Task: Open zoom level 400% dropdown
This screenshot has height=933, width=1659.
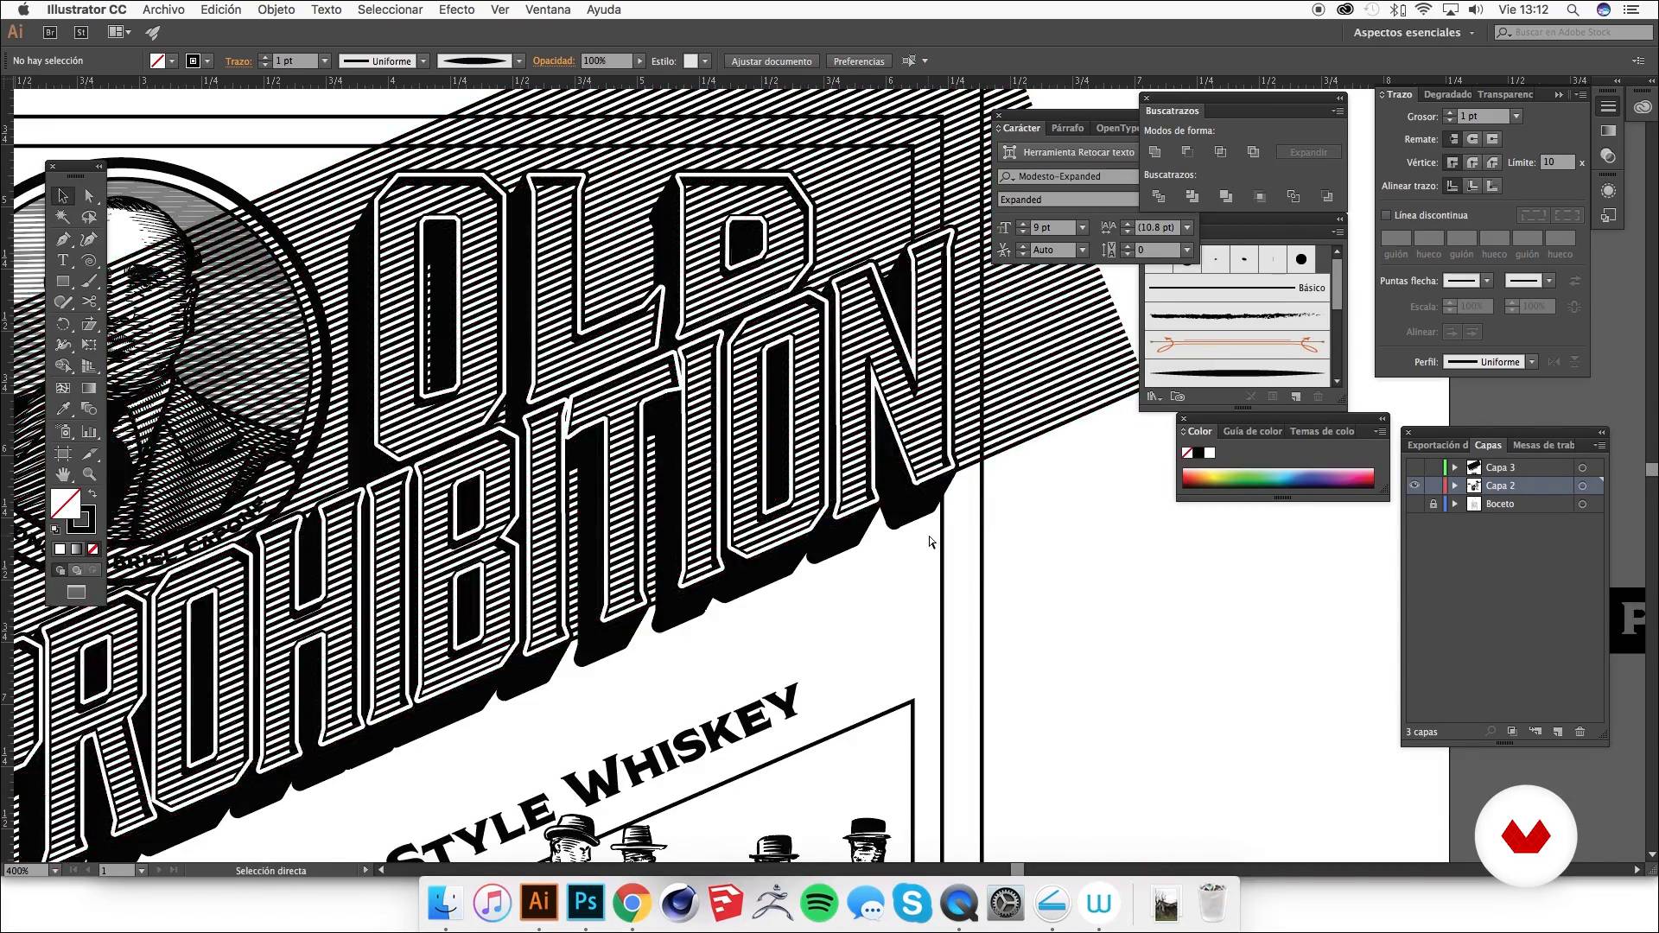Action: 54,870
